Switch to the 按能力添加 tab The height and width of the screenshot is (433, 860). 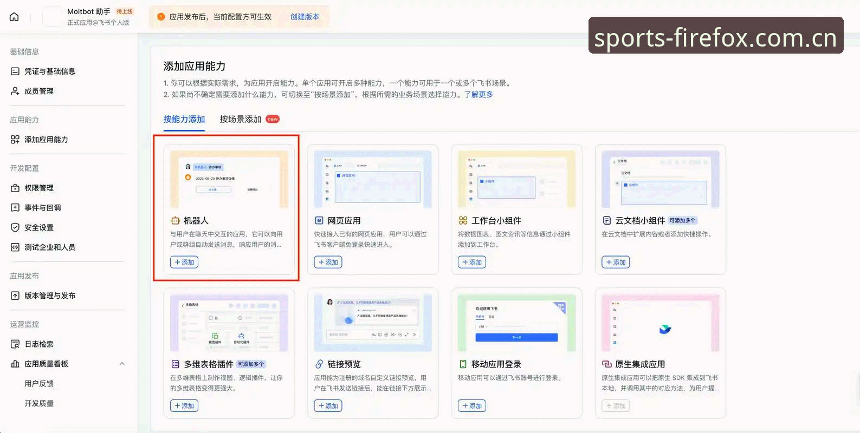pos(184,119)
